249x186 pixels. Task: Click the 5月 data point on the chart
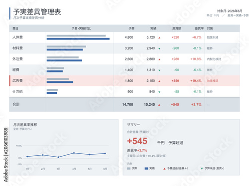click(x=90, y=154)
